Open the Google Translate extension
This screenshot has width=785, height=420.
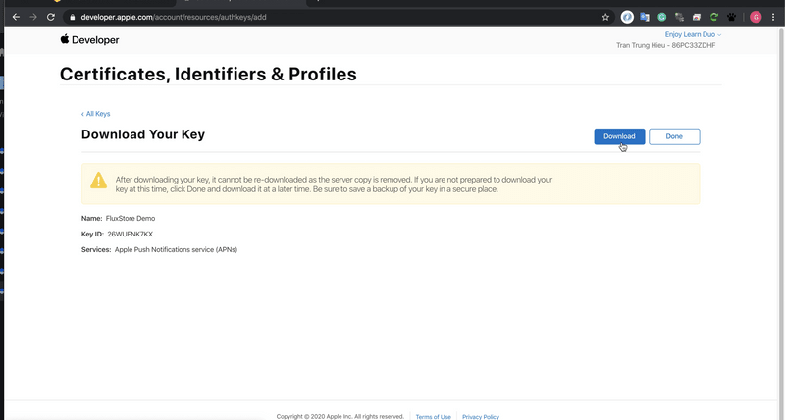645,17
